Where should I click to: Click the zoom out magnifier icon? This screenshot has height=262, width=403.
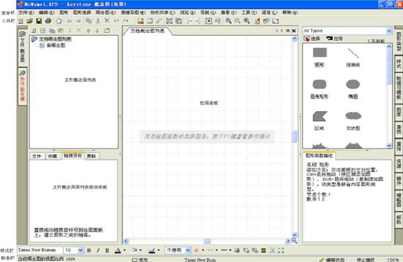pyautogui.click(x=229, y=21)
